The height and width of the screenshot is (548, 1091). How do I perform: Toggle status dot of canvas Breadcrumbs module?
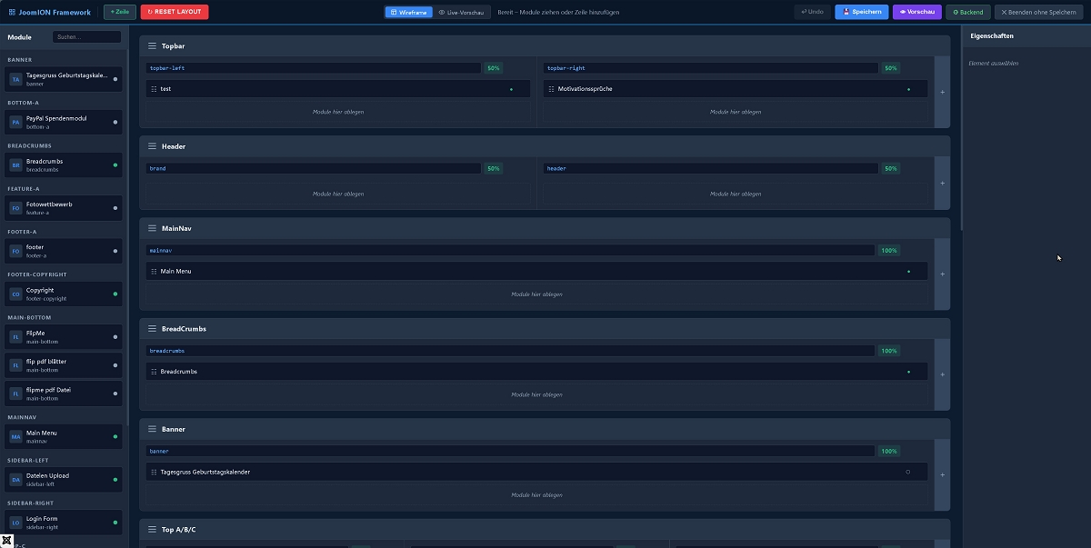[908, 372]
